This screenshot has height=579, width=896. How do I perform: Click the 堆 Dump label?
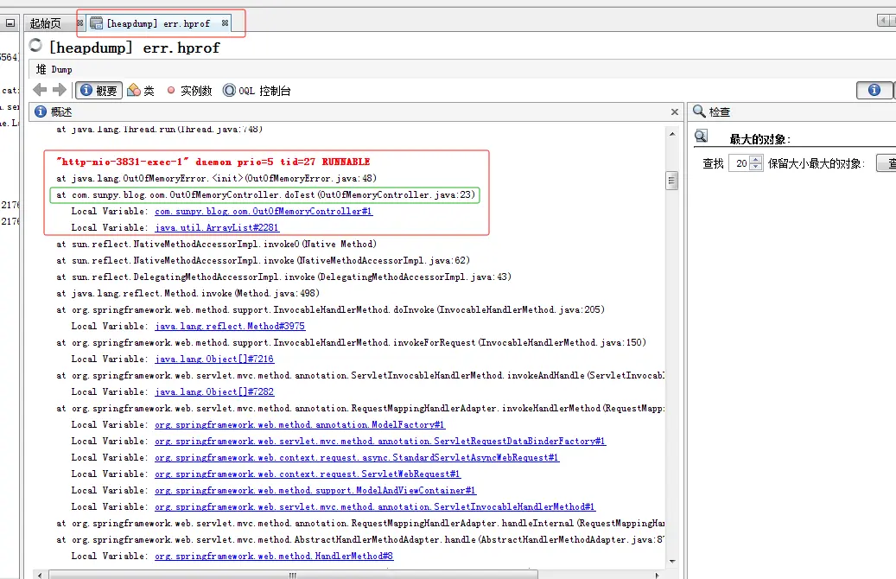(x=54, y=69)
